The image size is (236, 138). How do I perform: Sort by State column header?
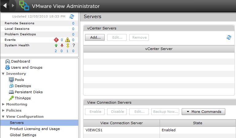[198, 123]
